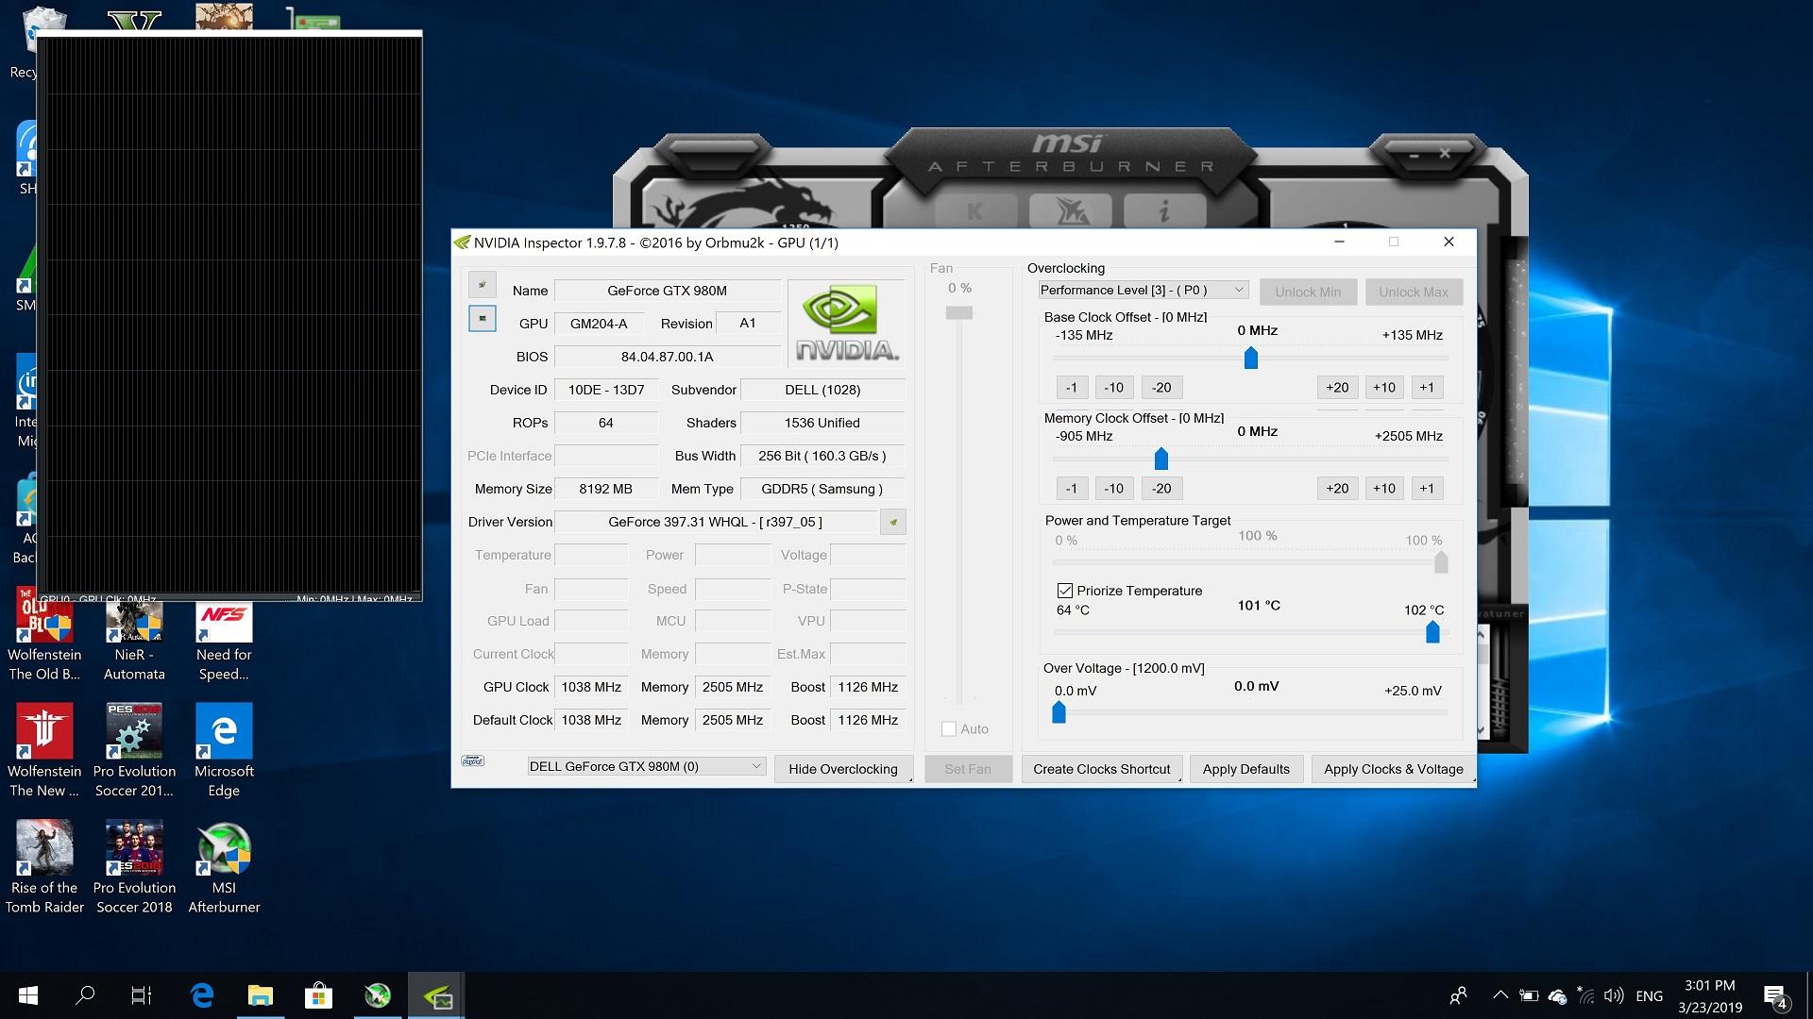Click -1 under Memory Clock Offset

[1071, 488]
